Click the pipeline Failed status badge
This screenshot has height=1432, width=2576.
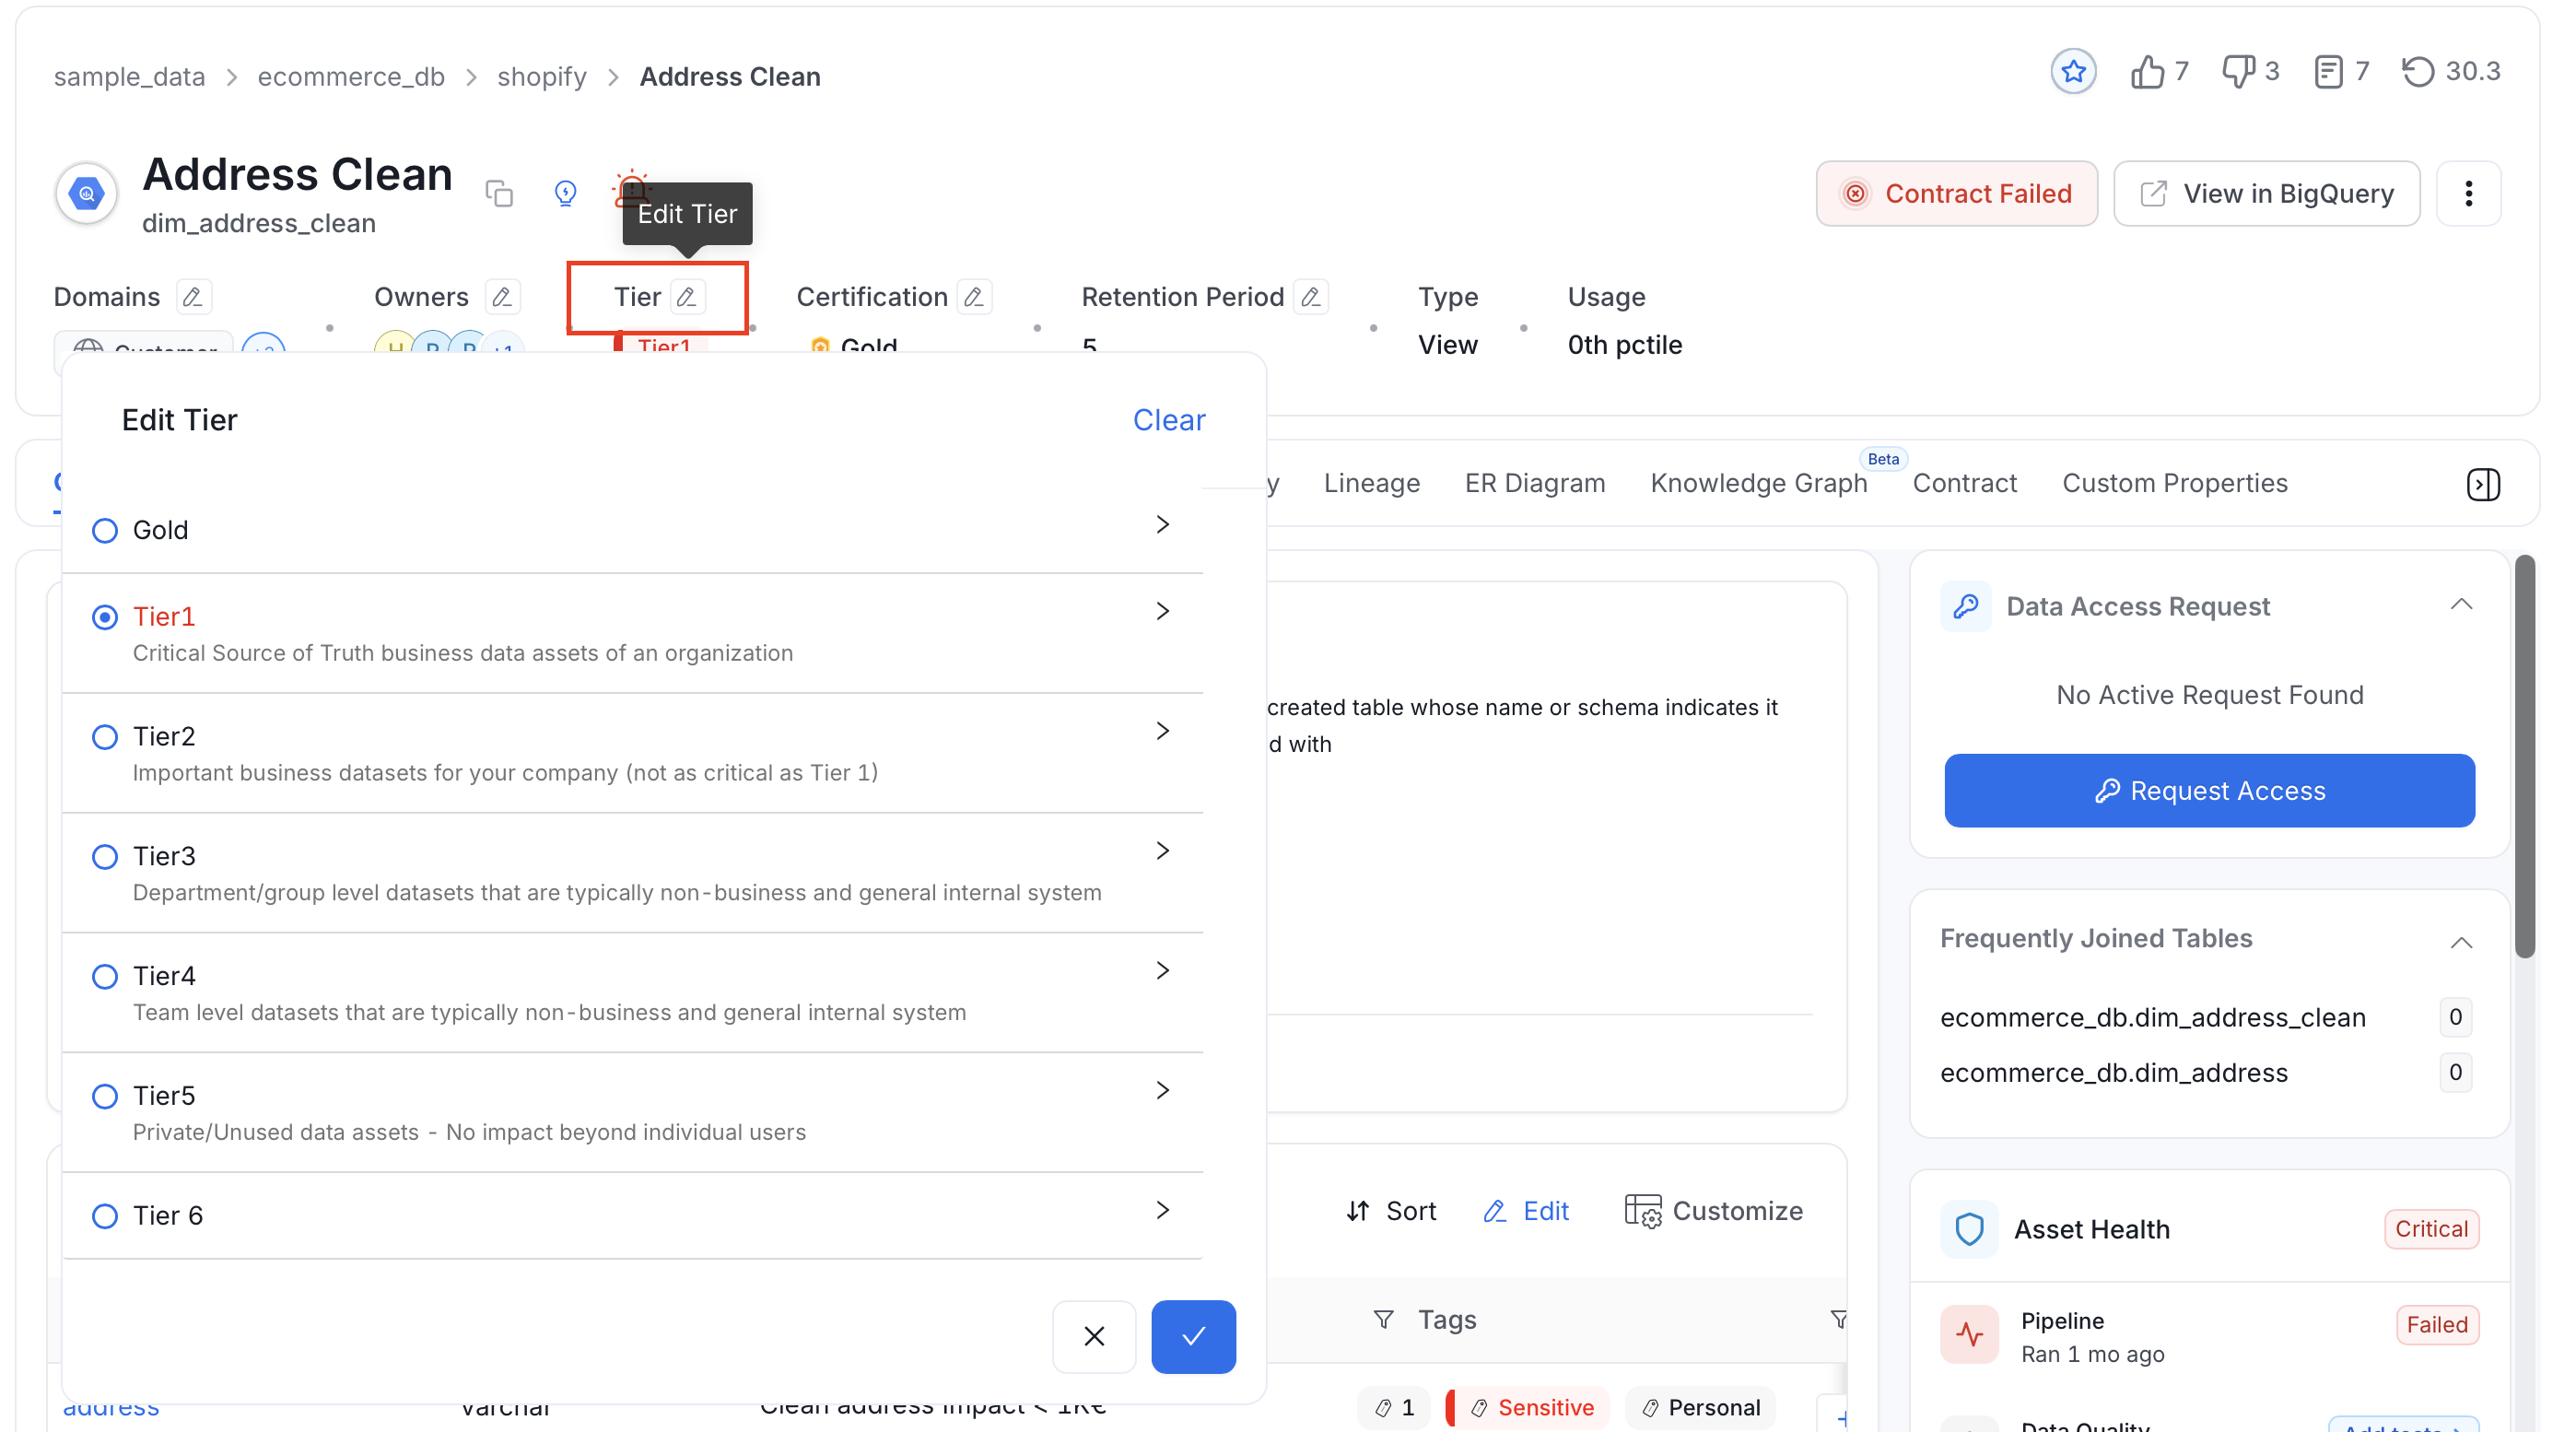click(x=2436, y=1326)
